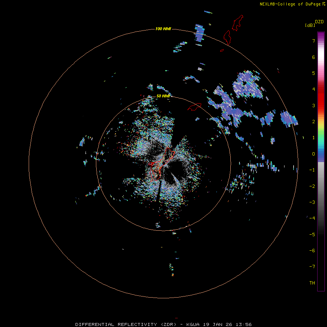Click the 100 NMI range ring label

tap(163, 29)
